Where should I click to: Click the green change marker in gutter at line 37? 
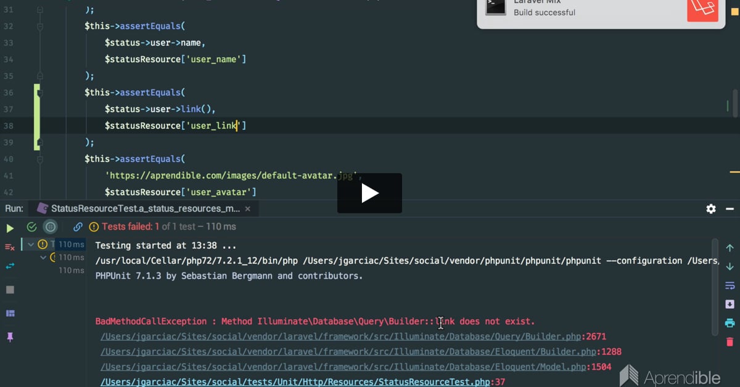point(37,109)
